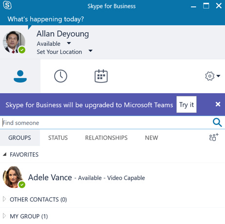
Task: Switch to the RELATIONSHIPS tab
Action: coord(106,138)
